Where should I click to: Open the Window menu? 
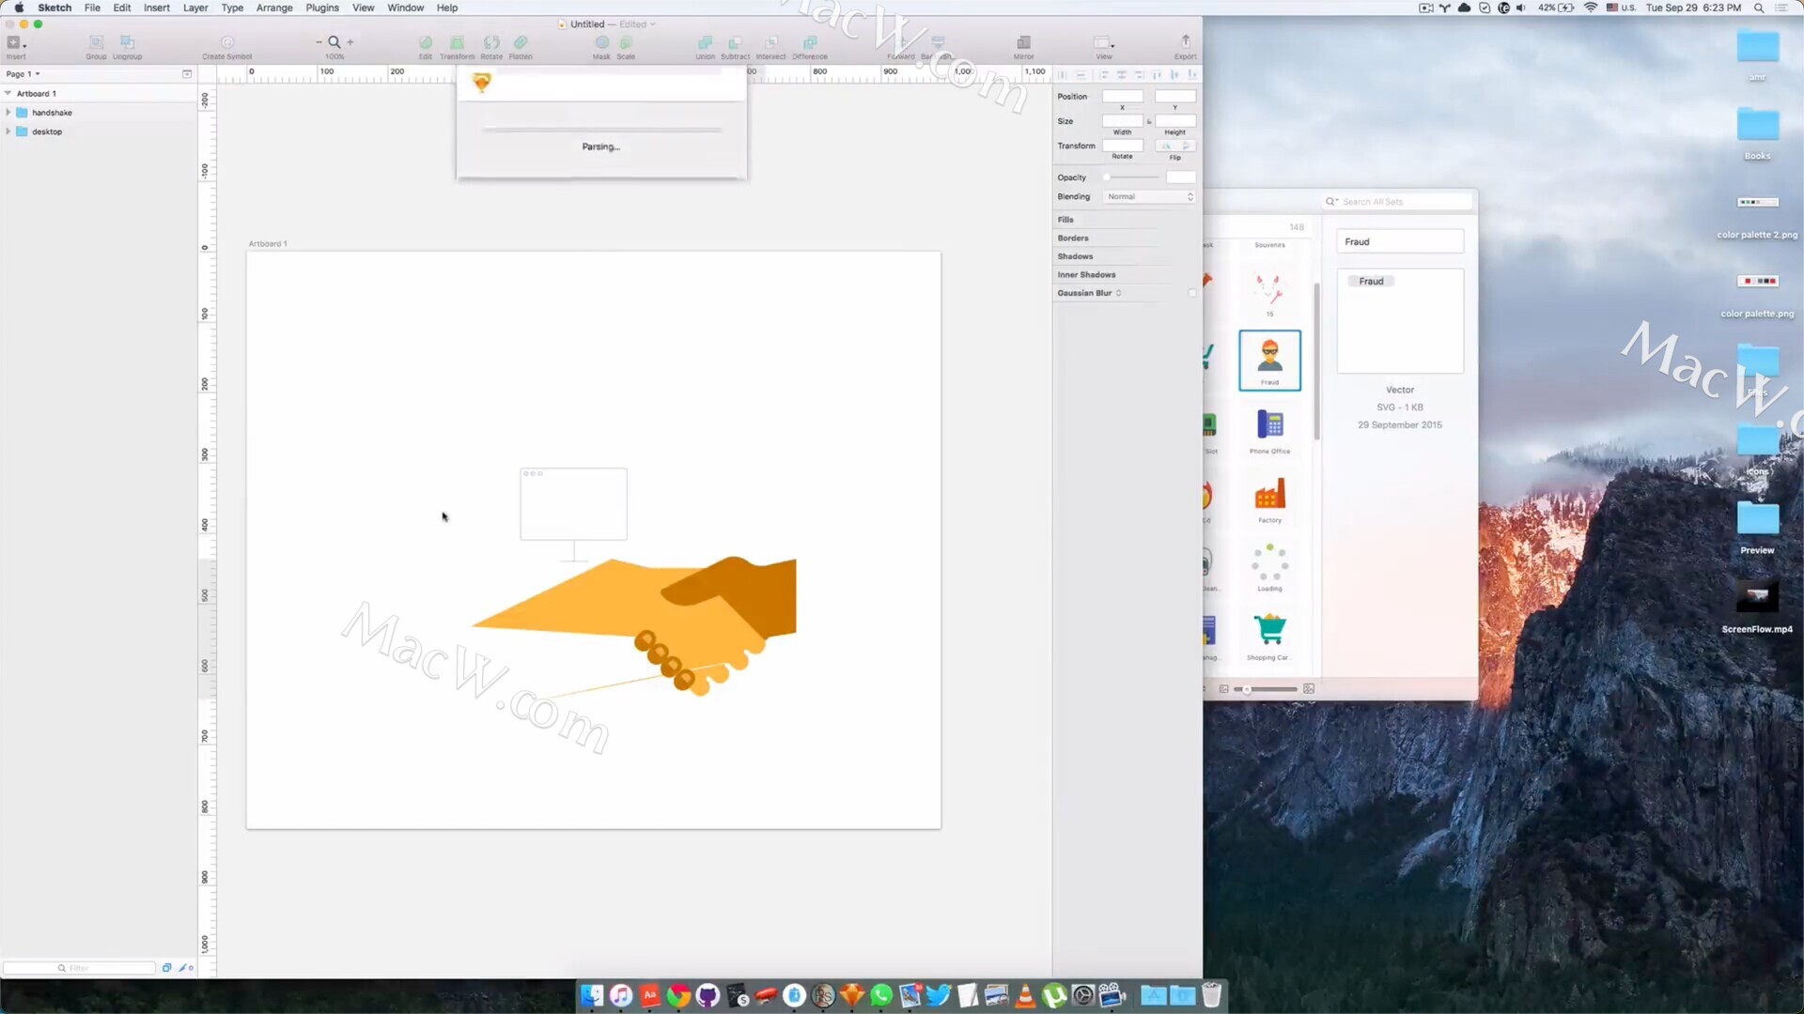[x=406, y=8]
